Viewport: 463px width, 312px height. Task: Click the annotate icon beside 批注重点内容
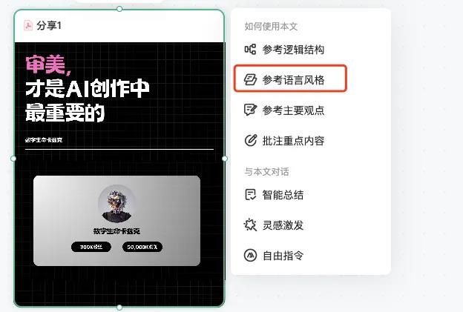tap(250, 140)
